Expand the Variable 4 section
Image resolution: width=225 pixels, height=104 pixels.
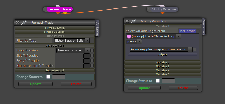tap(162, 70)
